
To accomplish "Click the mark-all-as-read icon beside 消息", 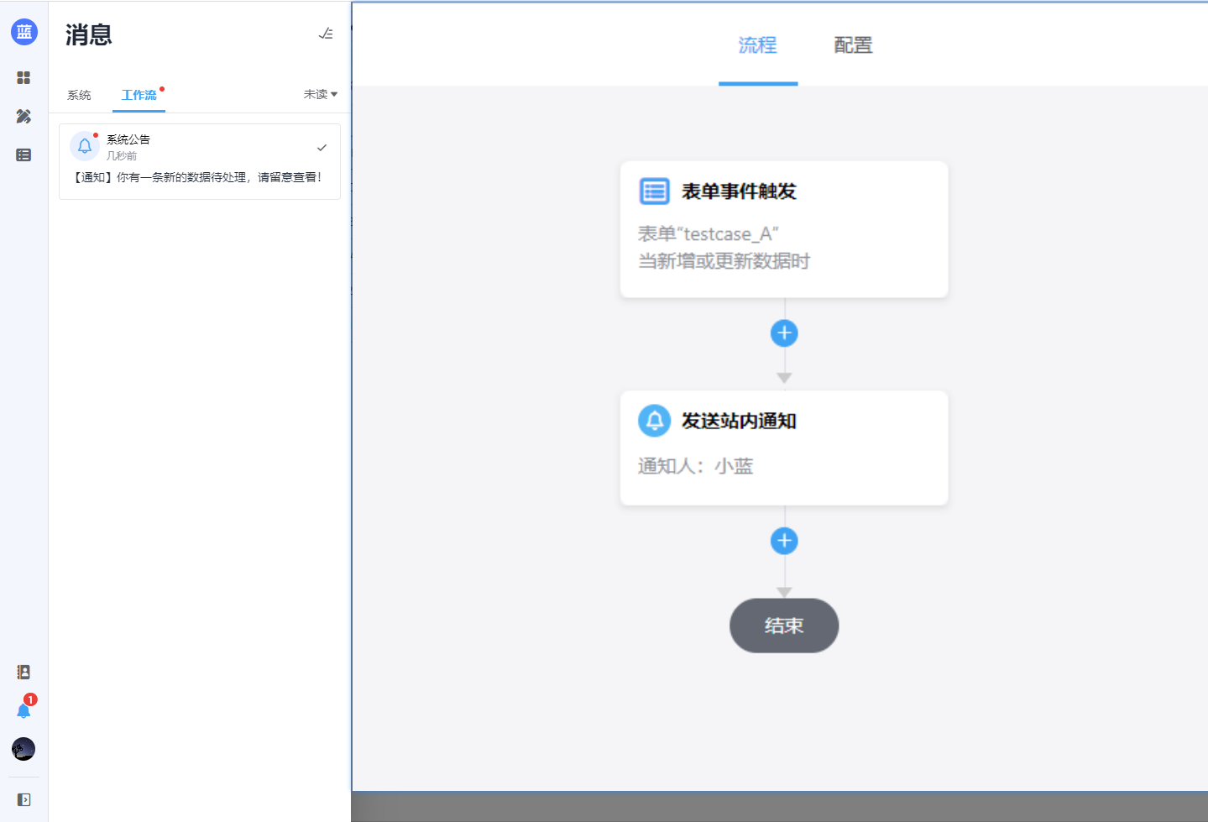I will pos(326,34).
